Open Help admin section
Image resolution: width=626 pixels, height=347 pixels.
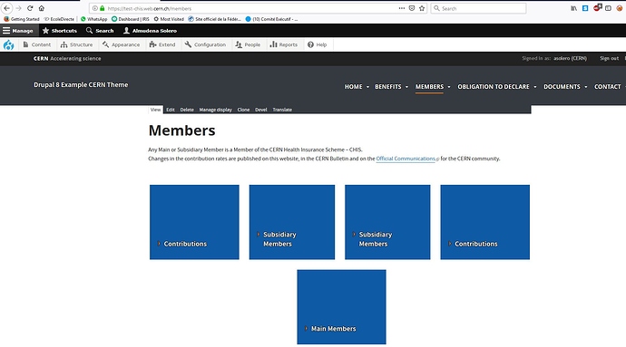[x=317, y=44]
